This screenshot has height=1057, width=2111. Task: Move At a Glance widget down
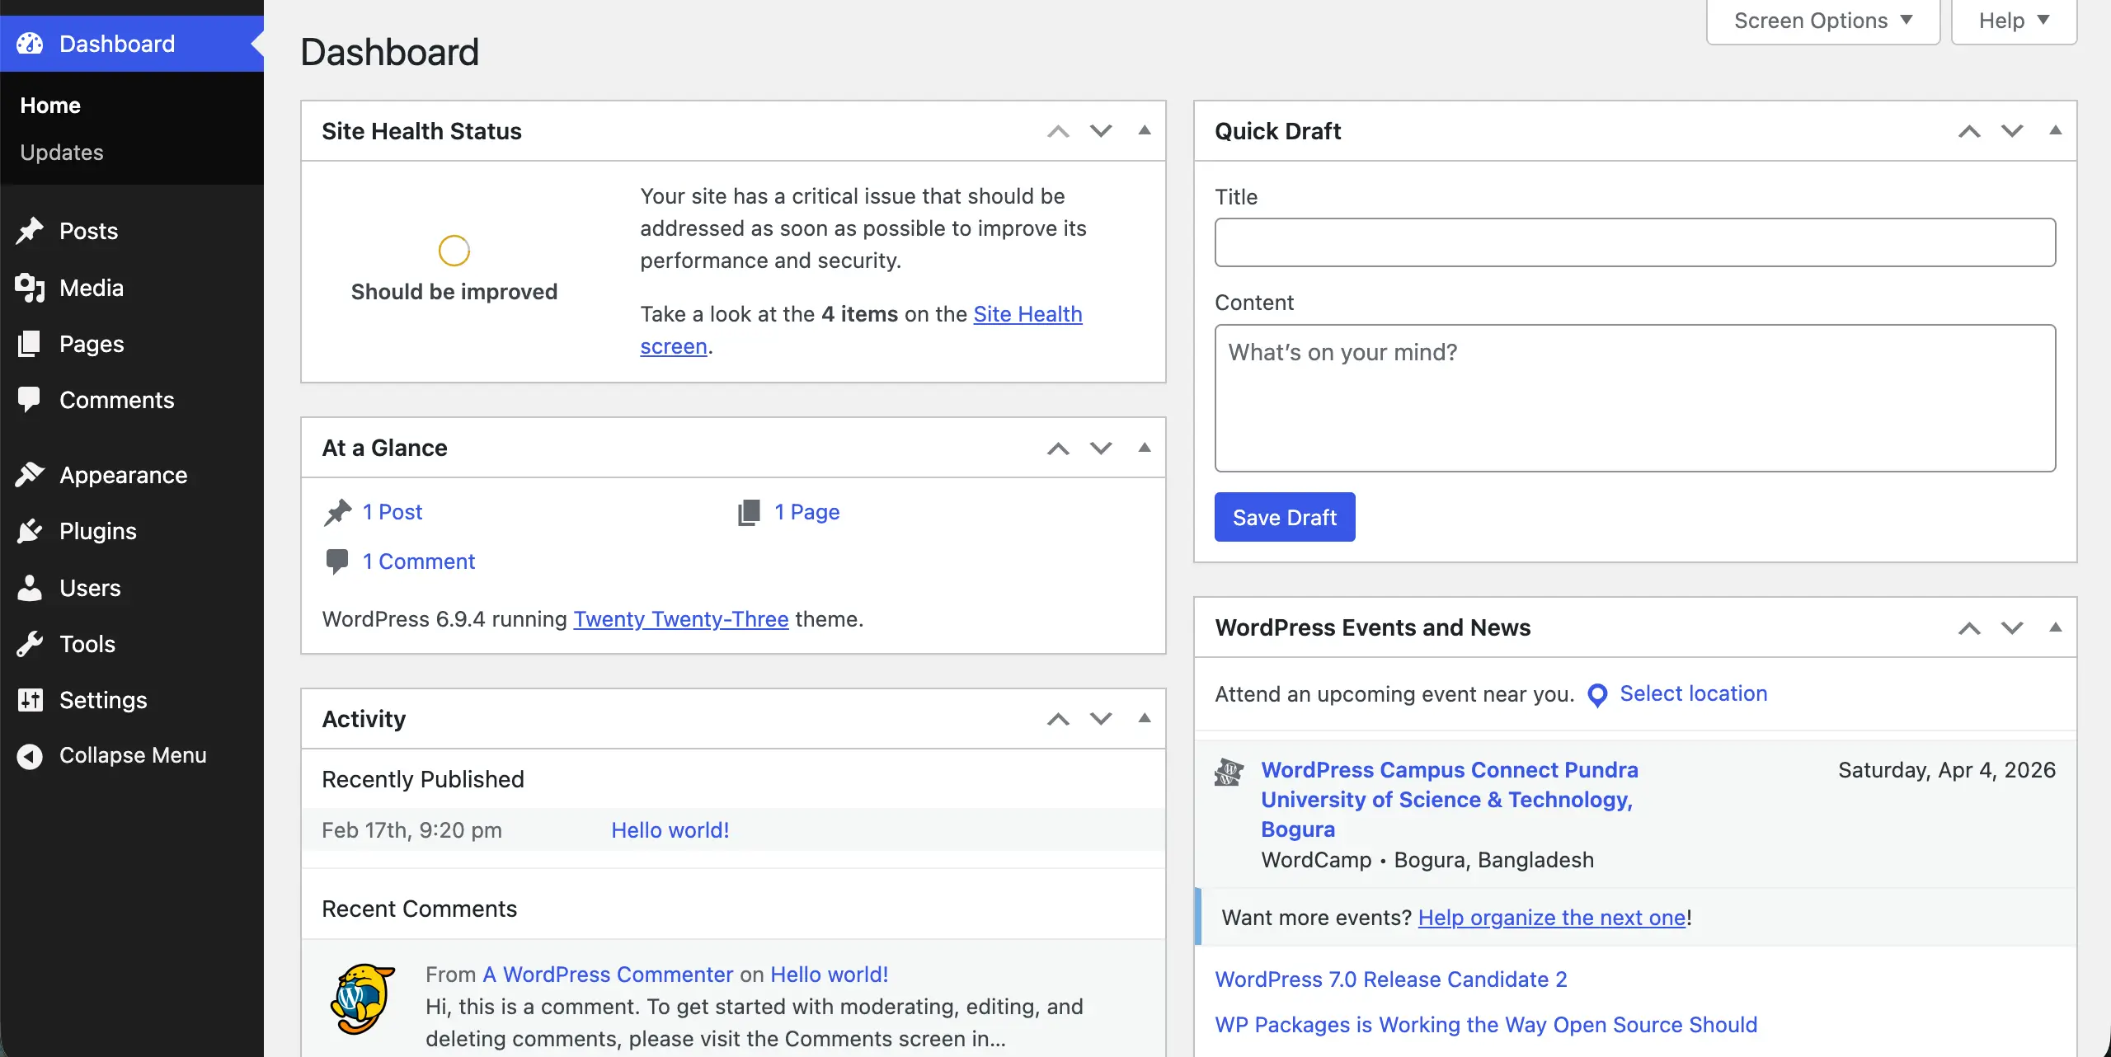1101,448
